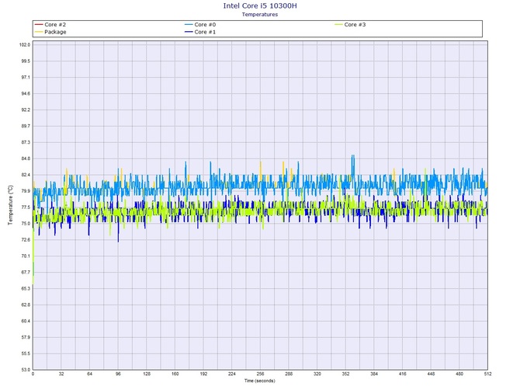
Task: Click the 32 x-axis tick label
Action: [x=61, y=374]
